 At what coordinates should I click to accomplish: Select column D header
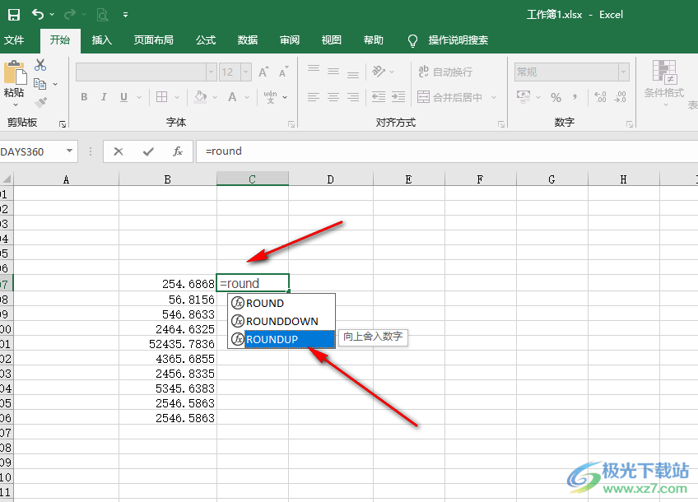pyautogui.click(x=330, y=179)
